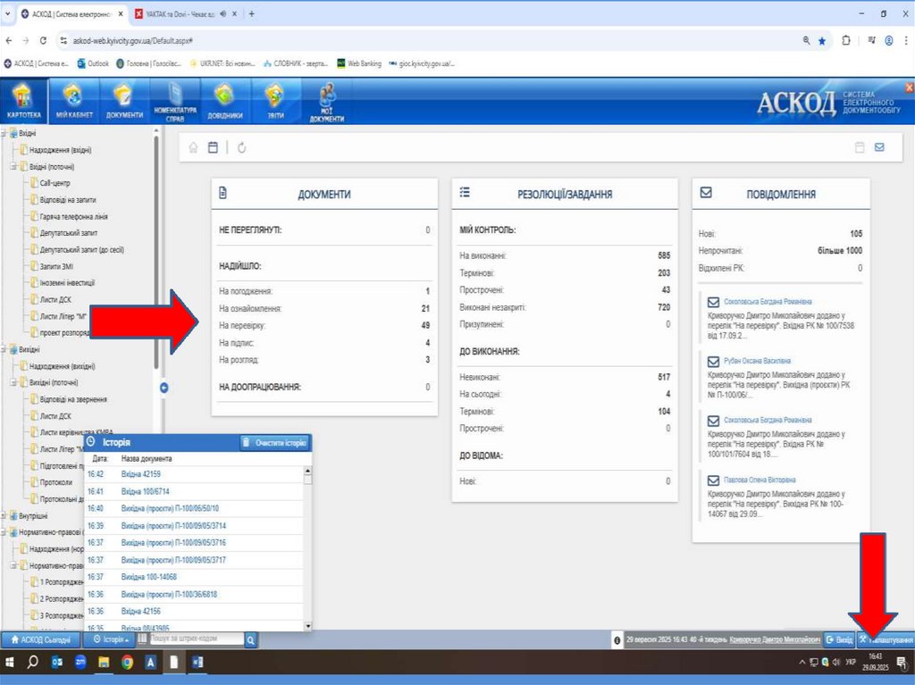Click the На перевірку count row
915x685 pixels.
[324, 326]
